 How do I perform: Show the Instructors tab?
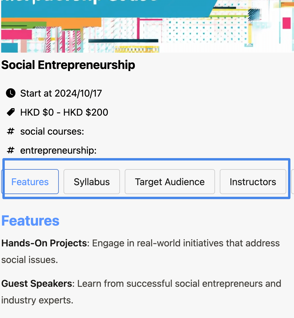253,182
